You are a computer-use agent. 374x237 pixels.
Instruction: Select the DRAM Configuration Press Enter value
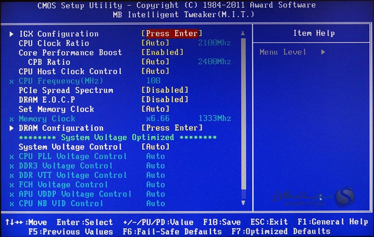[x=172, y=128]
